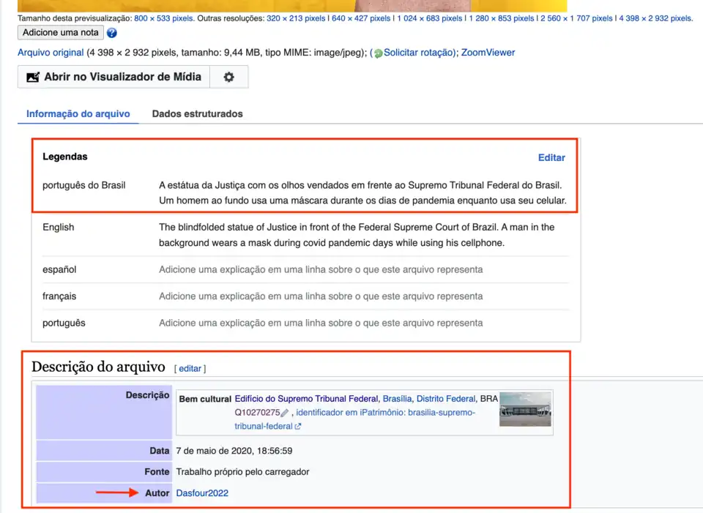
Task: Open the author link Dasfour2022
Action: point(202,493)
